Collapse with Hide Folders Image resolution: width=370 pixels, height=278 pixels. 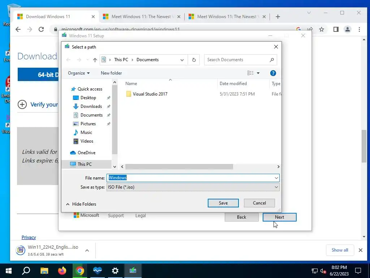pos(81,204)
